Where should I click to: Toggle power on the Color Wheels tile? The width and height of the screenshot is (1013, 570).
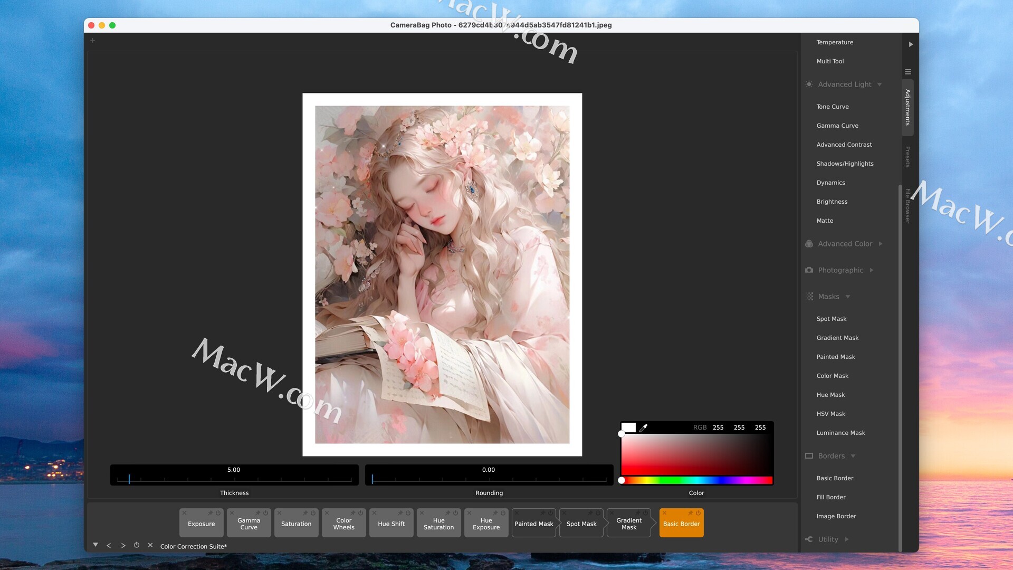[x=360, y=513]
